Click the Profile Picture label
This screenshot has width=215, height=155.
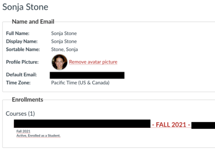(x=22, y=62)
